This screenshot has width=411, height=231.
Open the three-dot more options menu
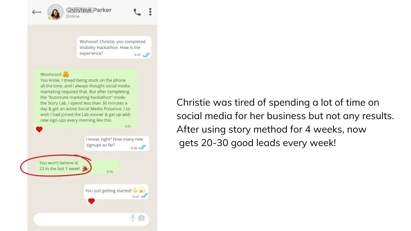(150, 12)
